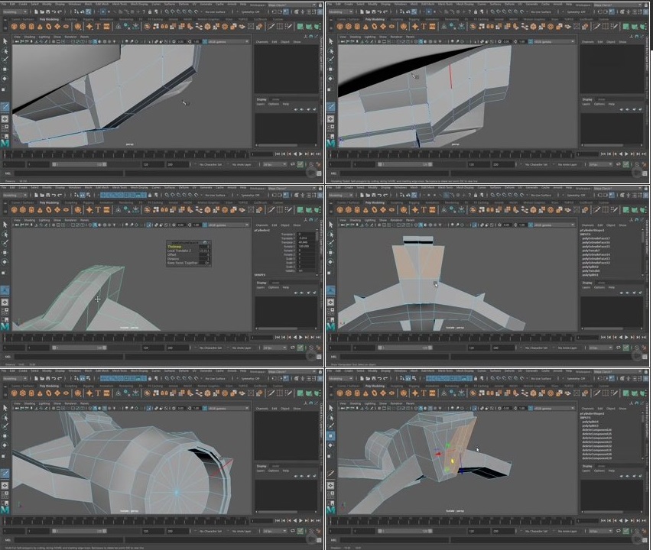The width and height of the screenshot is (653, 550).
Task: Open No Anim Layer dropdown in bottom-right panel
Action: (569, 531)
